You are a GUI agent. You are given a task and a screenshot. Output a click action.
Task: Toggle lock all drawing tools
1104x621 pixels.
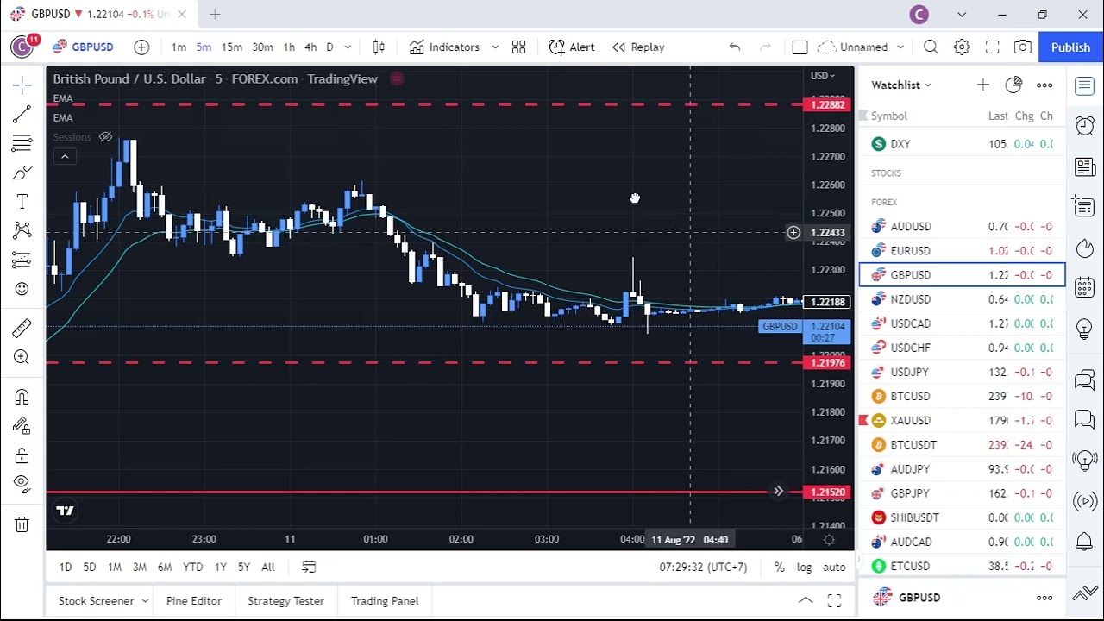[22, 455]
